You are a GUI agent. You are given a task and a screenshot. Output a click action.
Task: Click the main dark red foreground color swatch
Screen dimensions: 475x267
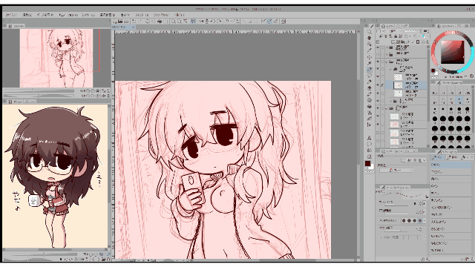click(367, 163)
